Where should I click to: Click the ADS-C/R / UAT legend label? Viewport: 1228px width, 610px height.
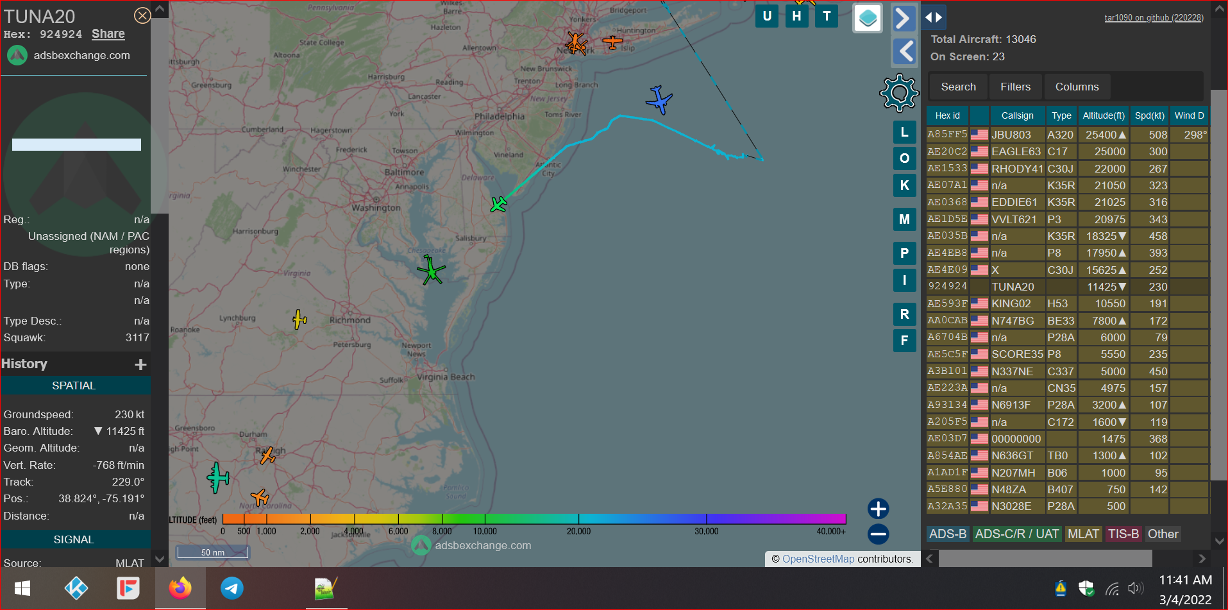point(1016,534)
